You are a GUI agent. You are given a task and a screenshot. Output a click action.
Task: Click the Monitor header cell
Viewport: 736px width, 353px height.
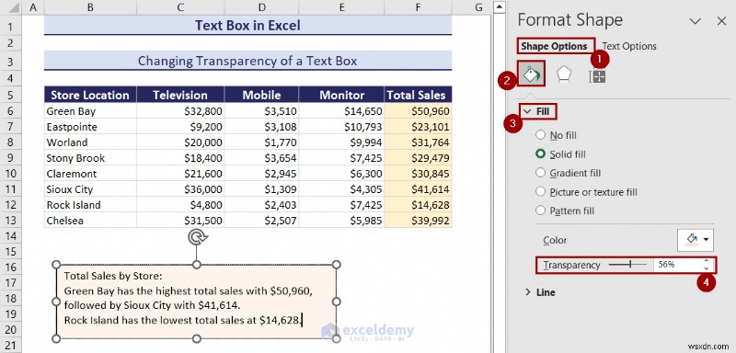(x=341, y=95)
